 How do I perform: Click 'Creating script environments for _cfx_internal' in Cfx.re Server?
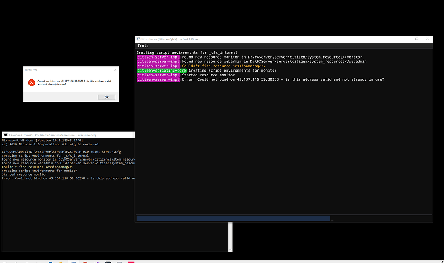pyautogui.click(x=187, y=53)
